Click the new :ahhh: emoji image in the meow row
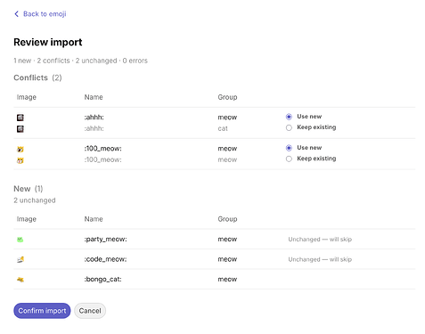Viewport: 425px width, 334px height. [20, 118]
